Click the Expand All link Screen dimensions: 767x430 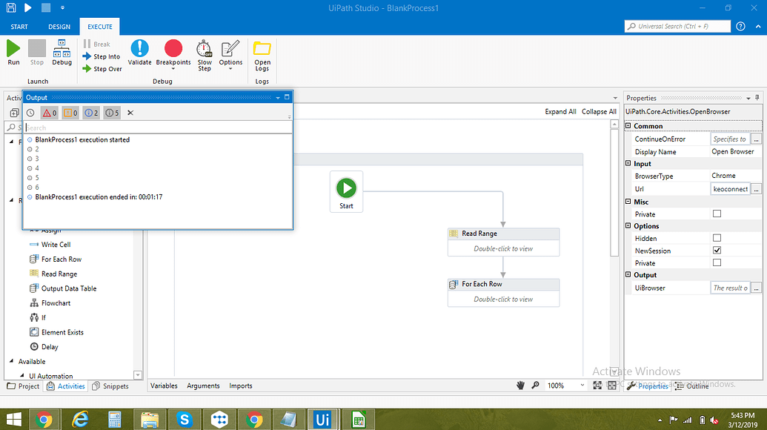[x=560, y=111]
